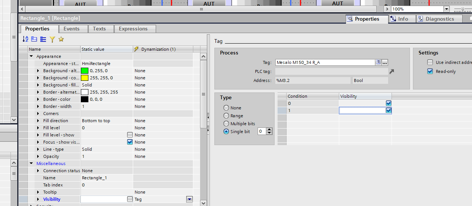This screenshot has width=472, height=206.
Task: Click the Name column header
Action: (54, 49)
